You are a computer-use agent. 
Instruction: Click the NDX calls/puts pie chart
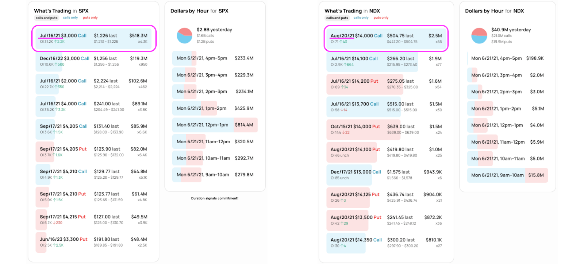coord(479,35)
